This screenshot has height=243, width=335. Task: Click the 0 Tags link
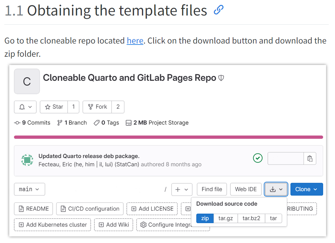click(x=106, y=123)
